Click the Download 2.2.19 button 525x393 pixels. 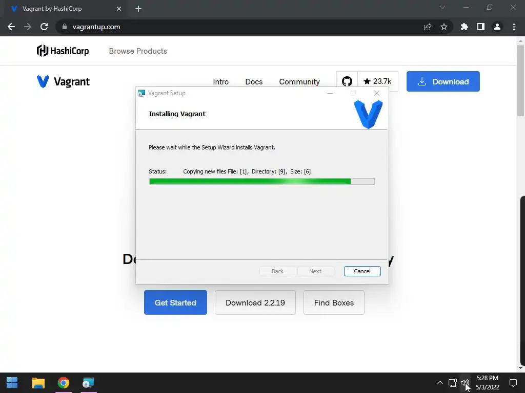(255, 302)
